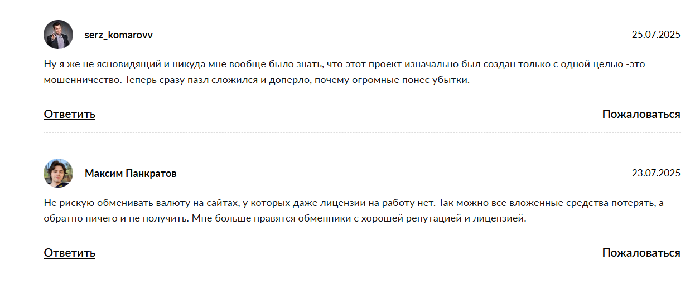The height and width of the screenshot is (304, 690).
Task: Click the 23.07.2025 comment date
Action: [x=656, y=173]
